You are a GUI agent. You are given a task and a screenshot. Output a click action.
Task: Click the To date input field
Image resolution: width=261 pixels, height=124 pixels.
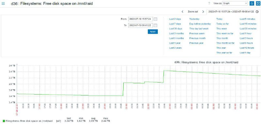(141, 26)
